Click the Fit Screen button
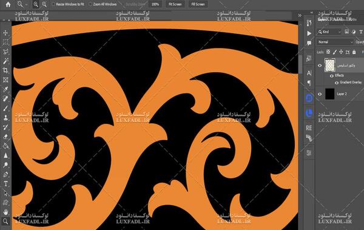 point(175,4)
